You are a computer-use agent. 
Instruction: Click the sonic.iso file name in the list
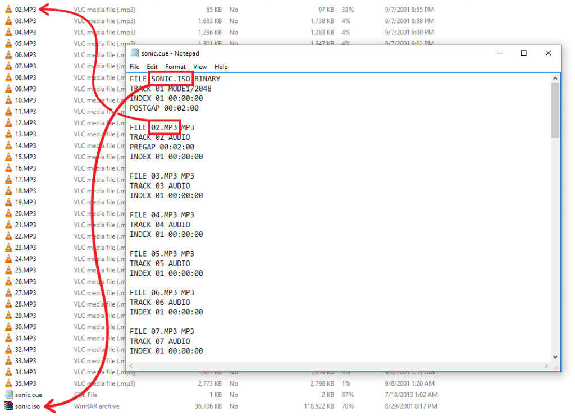click(x=28, y=406)
